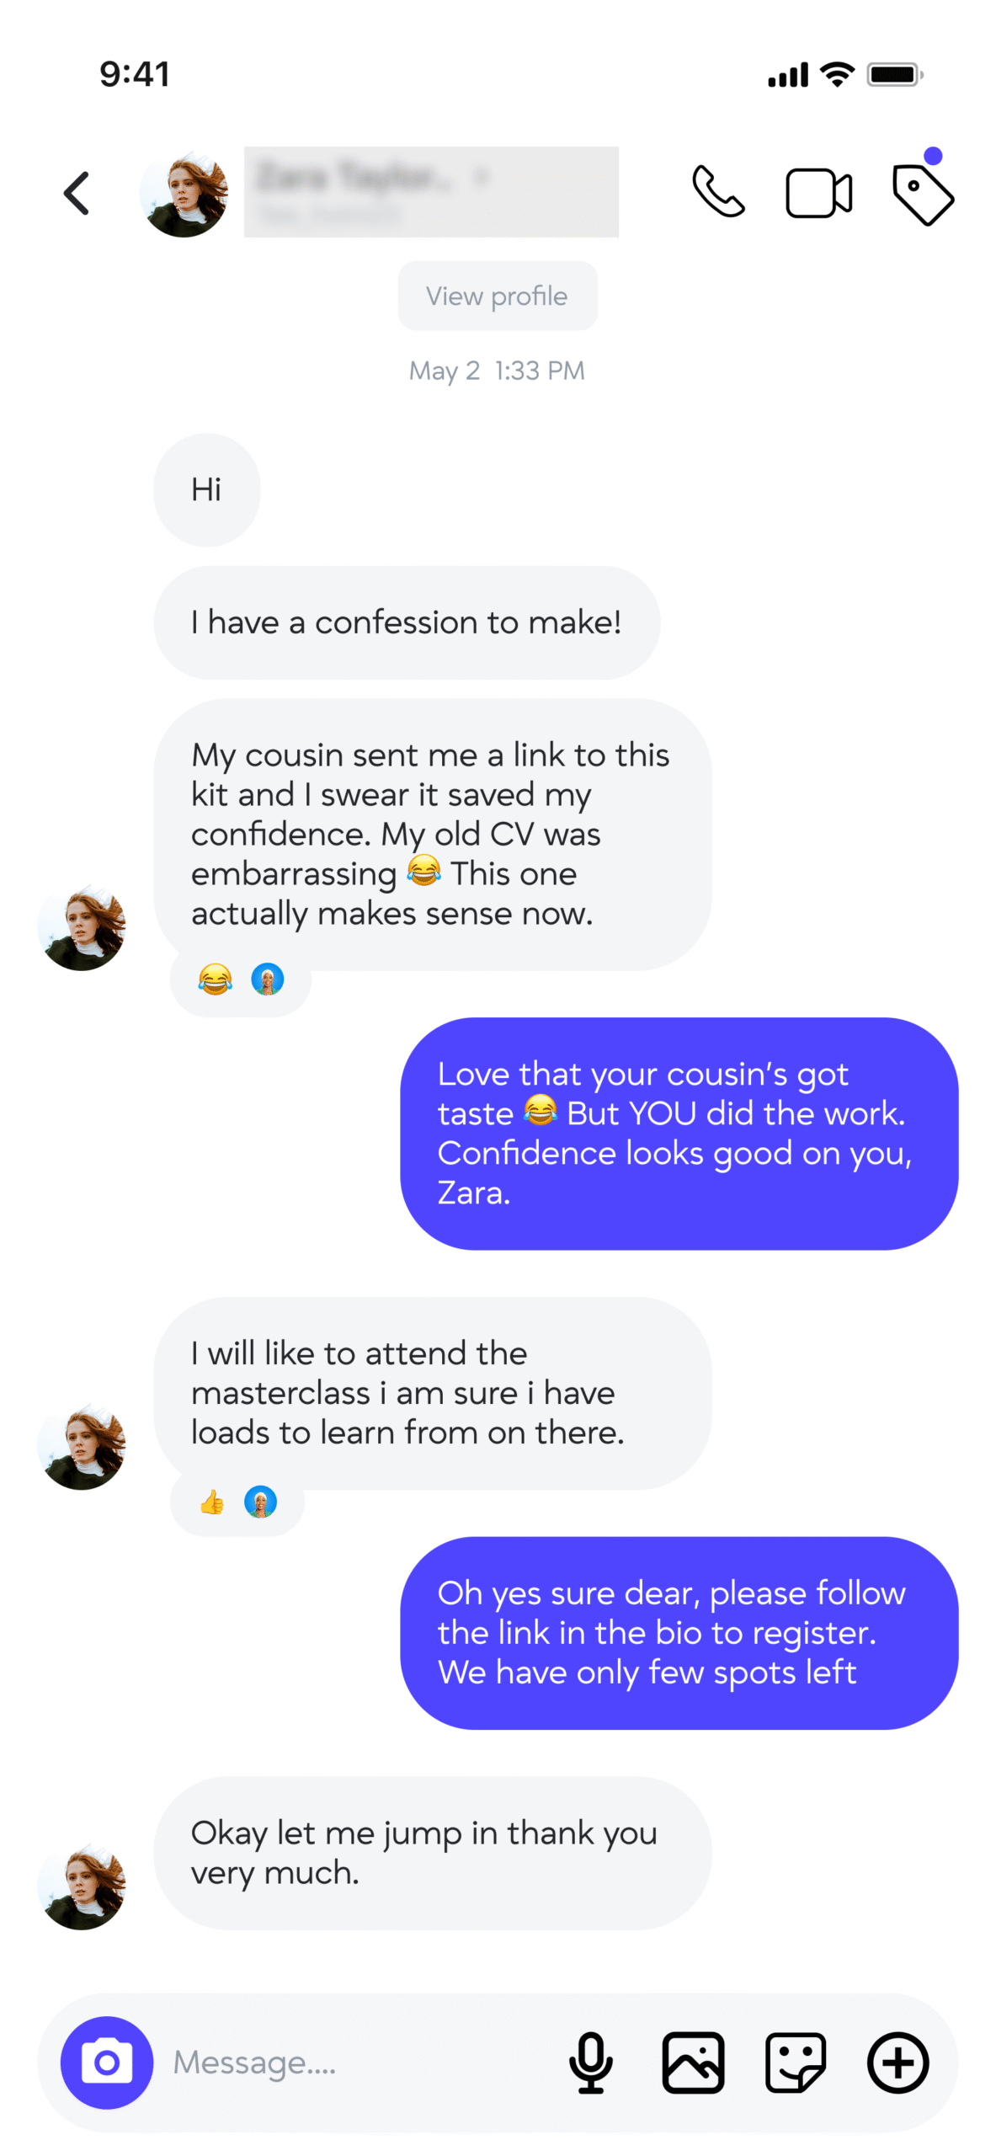Tap the plus icon for more options
Image resolution: width=996 pixels, height=2156 pixels.
[x=897, y=2062]
